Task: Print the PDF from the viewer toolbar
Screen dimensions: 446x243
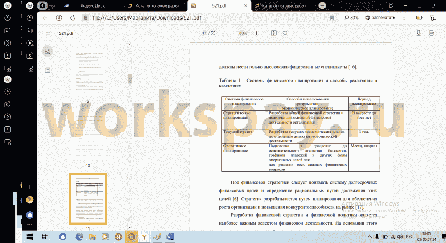Action: point(431,33)
